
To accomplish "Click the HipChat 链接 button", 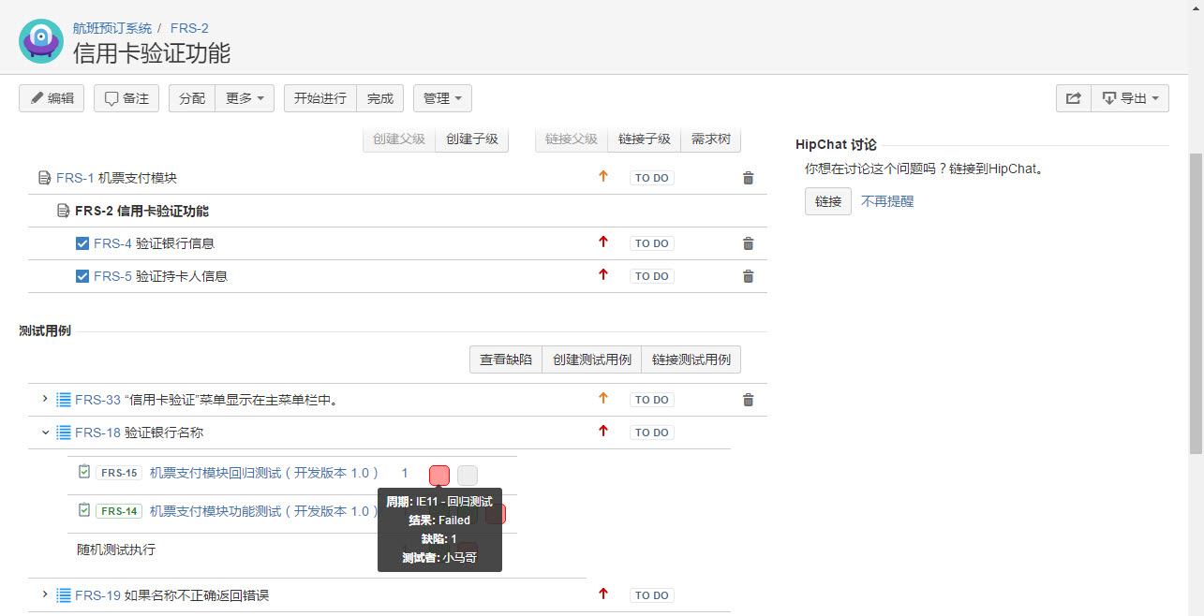I will [x=828, y=201].
